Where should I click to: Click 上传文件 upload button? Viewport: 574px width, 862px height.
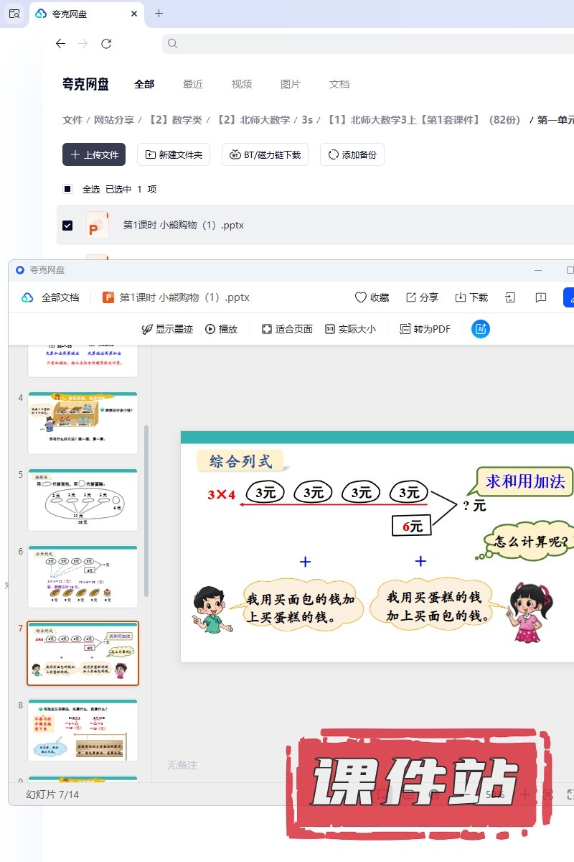coord(94,154)
